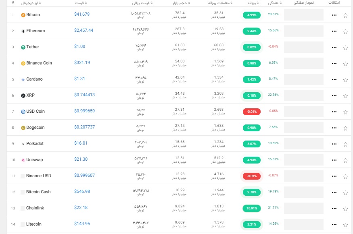Click the Dogecoin logo icon
The height and width of the screenshot is (234, 353).
[23, 128]
